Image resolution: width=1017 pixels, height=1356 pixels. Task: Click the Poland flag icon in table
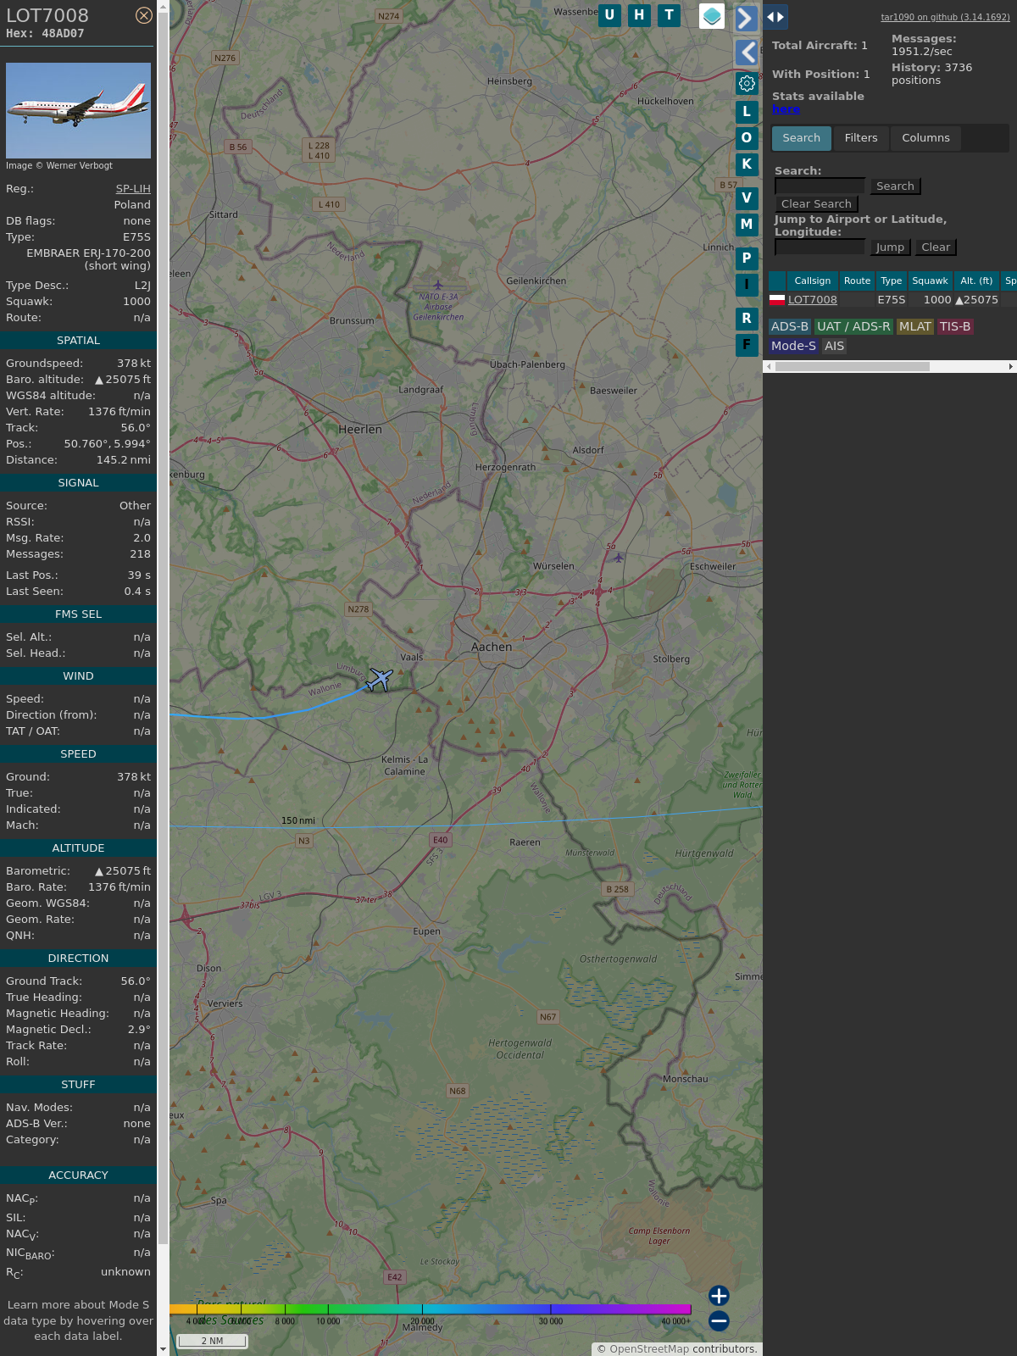coord(776,299)
